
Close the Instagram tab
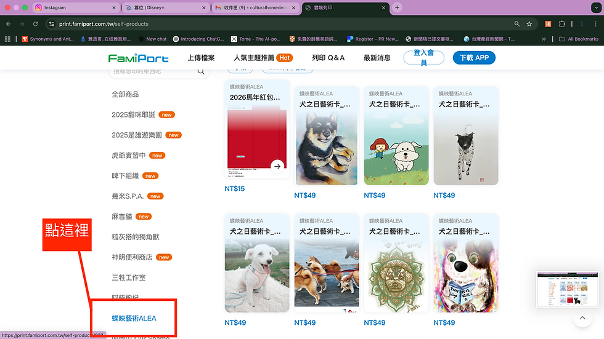tap(113, 7)
